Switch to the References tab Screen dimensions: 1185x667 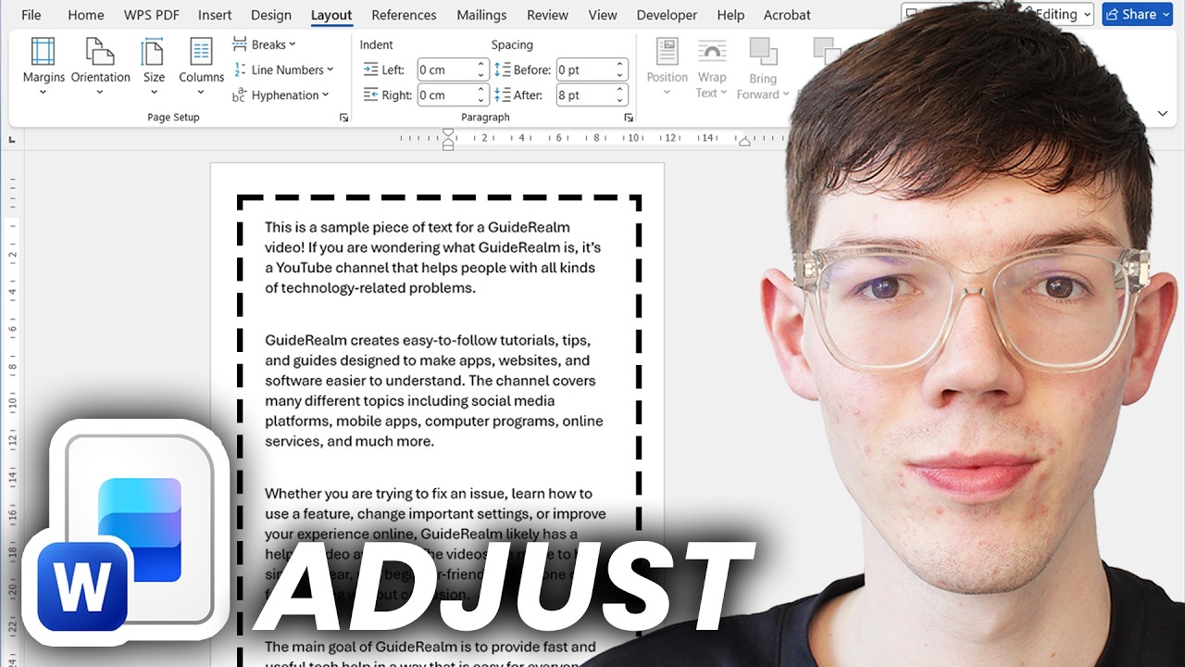coord(404,15)
